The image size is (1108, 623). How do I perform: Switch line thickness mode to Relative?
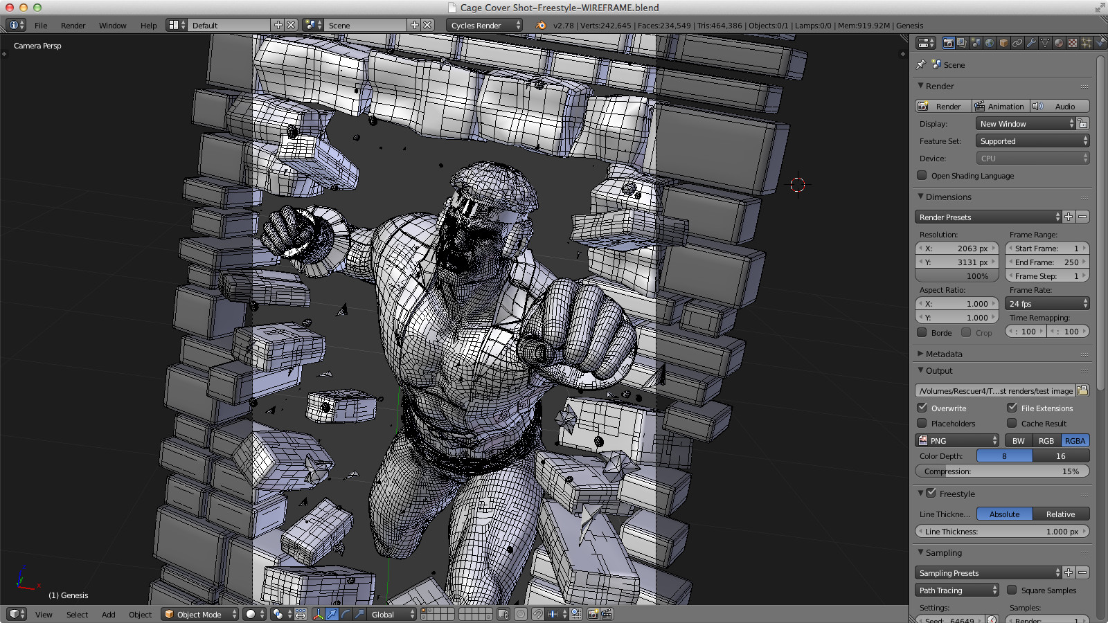click(1061, 514)
